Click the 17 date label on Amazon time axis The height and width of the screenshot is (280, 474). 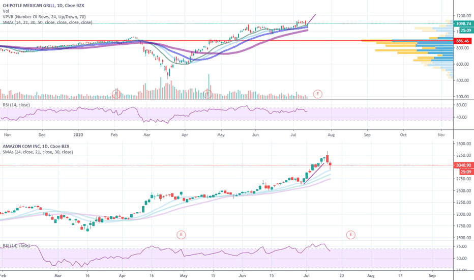click(x=400, y=276)
